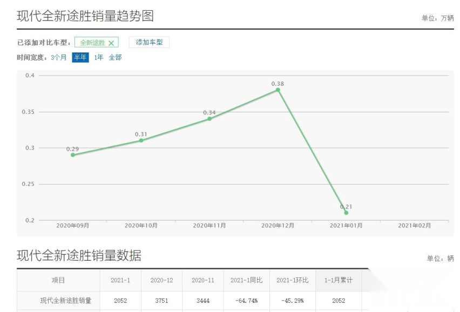Click the 0.31 data point for 2020年10月
The width and height of the screenshot is (460, 312).
pos(141,140)
